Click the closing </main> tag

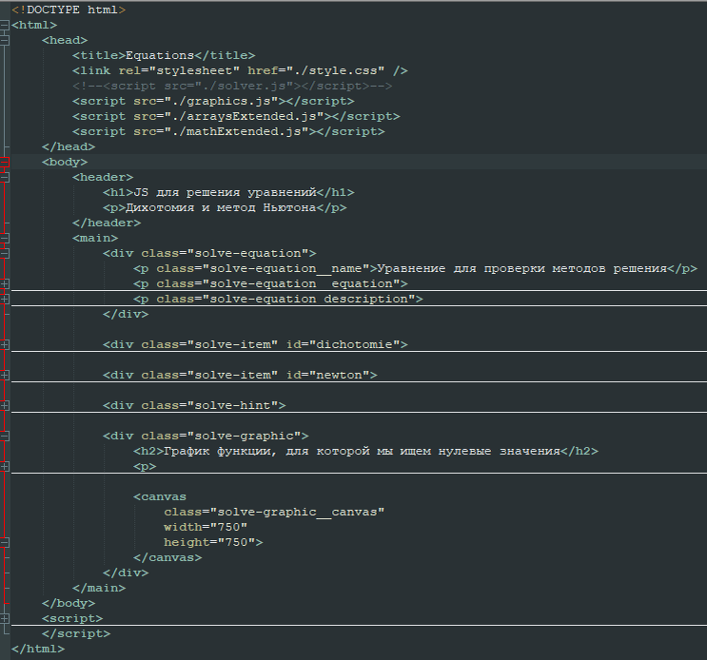click(99, 589)
